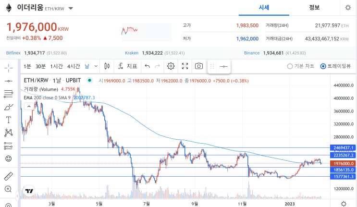Click the zoom in magnifier tool
The width and height of the screenshot is (357, 207).
[x=8, y=189]
